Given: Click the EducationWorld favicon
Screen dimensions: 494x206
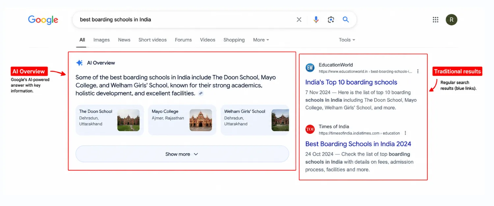Looking at the screenshot, I should point(310,68).
